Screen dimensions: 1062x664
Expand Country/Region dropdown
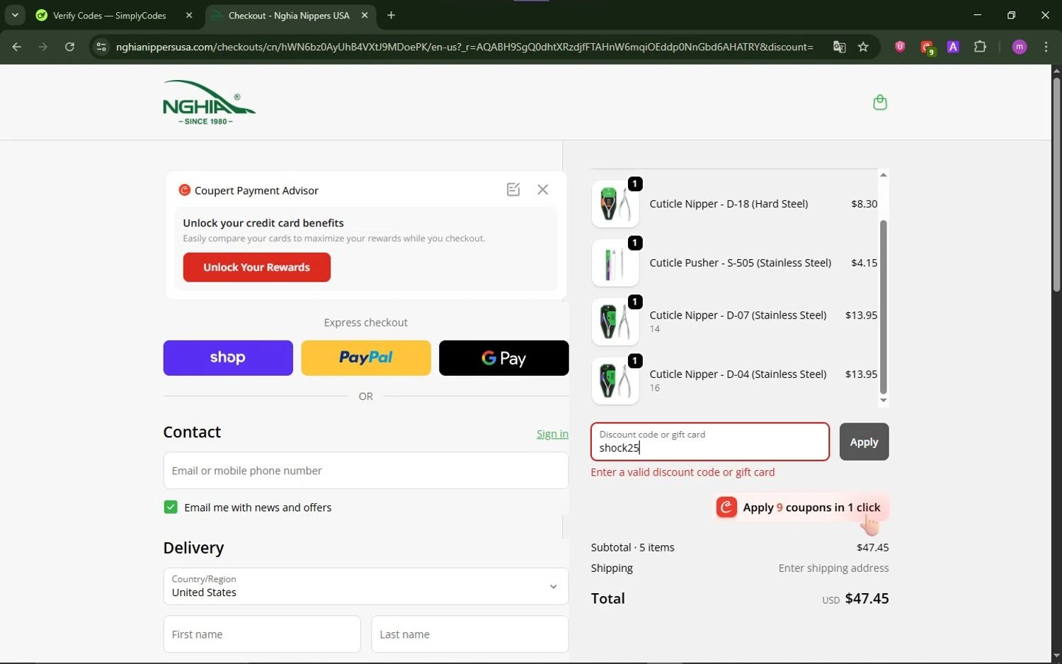[x=366, y=586]
